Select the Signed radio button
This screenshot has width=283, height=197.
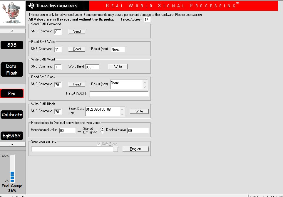click(x=102, y=128)
